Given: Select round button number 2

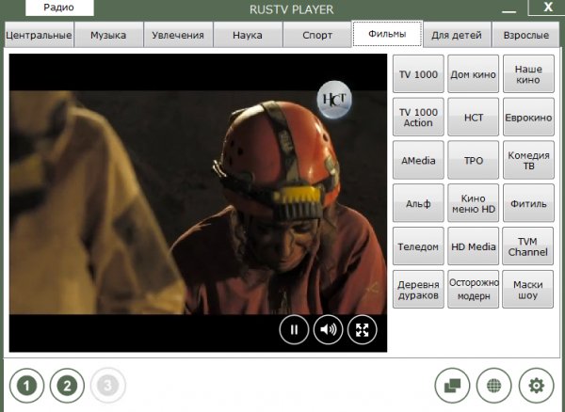Looking at the screenshot, I should coord(67,386).
